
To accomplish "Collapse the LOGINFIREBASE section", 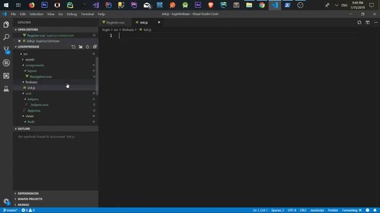I will [x=28, y=47].
